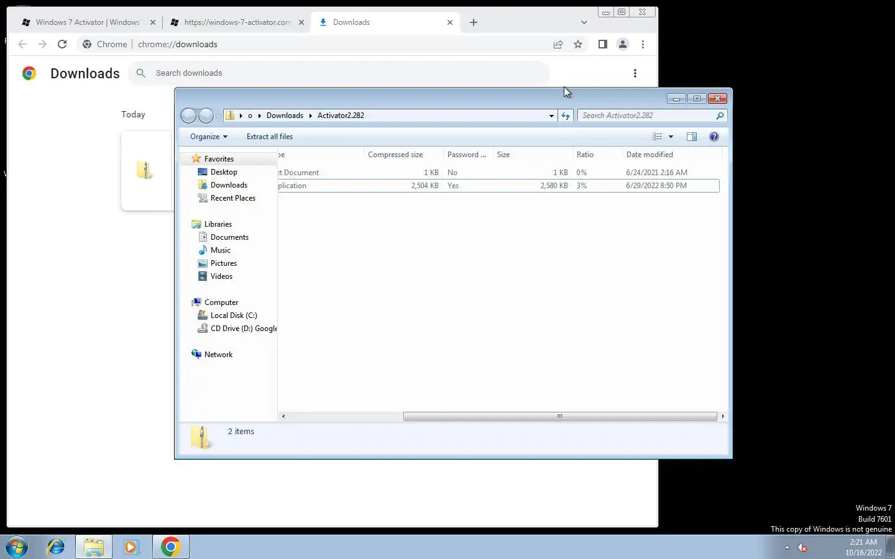
Task: Switch to https://windows-7-activator.com tab
Action: tap(237, 22)
